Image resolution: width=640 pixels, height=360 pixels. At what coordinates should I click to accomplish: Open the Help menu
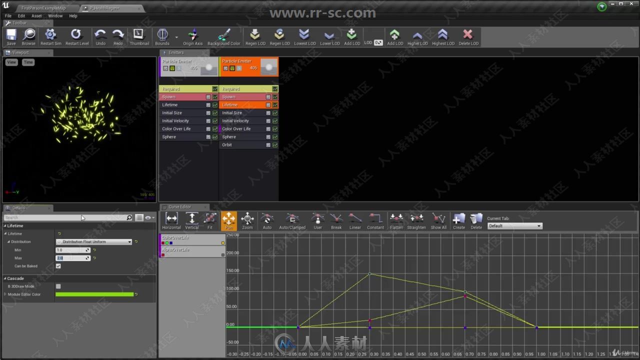pyautogui.click(x=73, y=16)
